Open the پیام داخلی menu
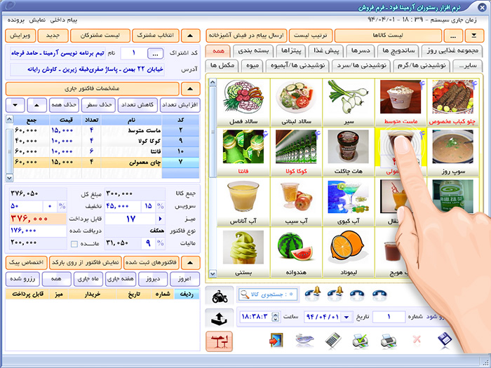The width and height of the screenshot is (491, 368). click(x=64, y=20)
